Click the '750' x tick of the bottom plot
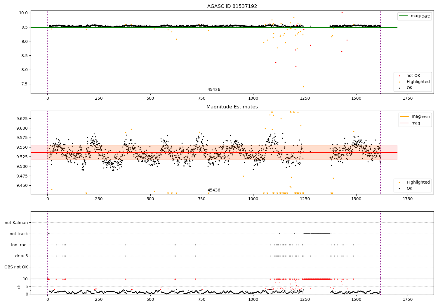Screen dimensions: 438x306 (x=202, y=299)
